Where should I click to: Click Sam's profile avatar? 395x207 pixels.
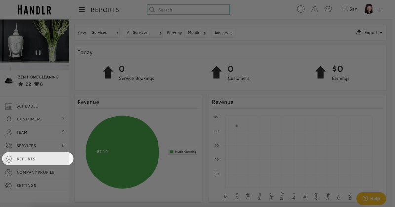click(368, 9)
